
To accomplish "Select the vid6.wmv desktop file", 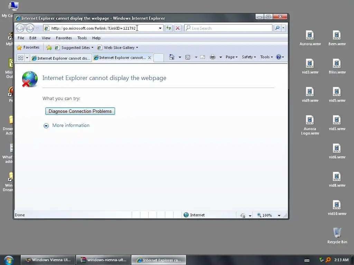I will [x=337, y=151].
